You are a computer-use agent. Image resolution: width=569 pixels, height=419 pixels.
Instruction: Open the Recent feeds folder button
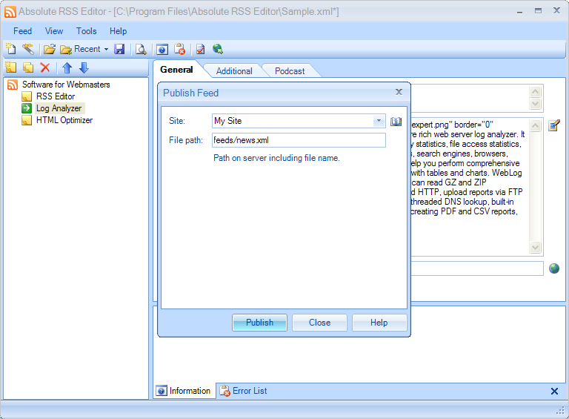(80, 49)
